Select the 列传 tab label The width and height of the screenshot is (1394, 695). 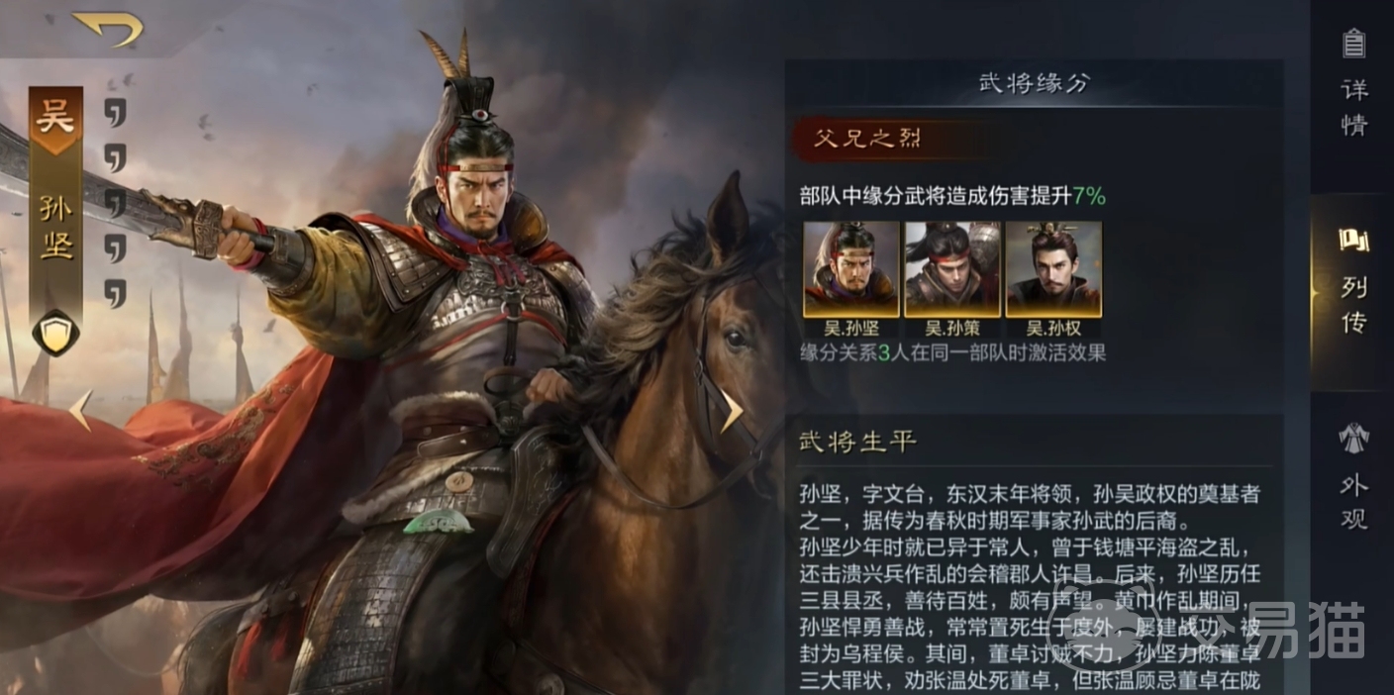coord(1353,303)
